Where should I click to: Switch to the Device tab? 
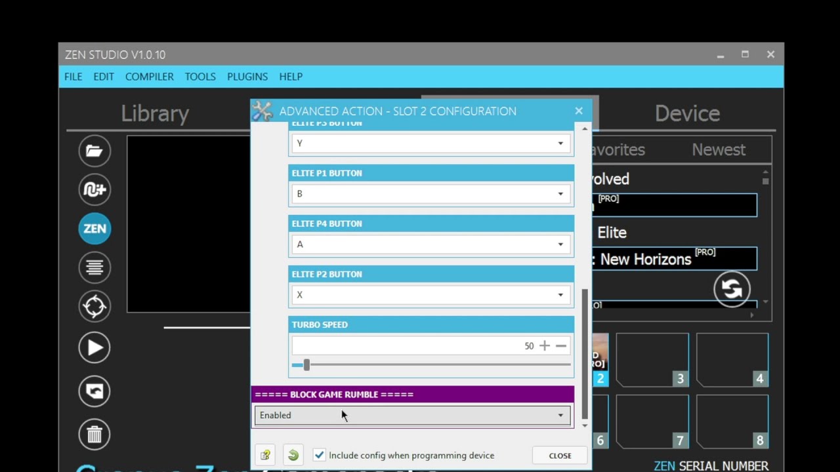[x=687, y=113]
